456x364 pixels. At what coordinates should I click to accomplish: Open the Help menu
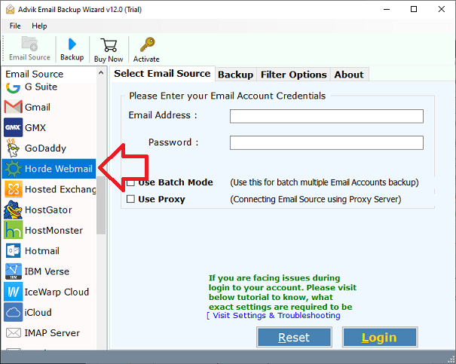pyautogui.click(x=39, y=26)
